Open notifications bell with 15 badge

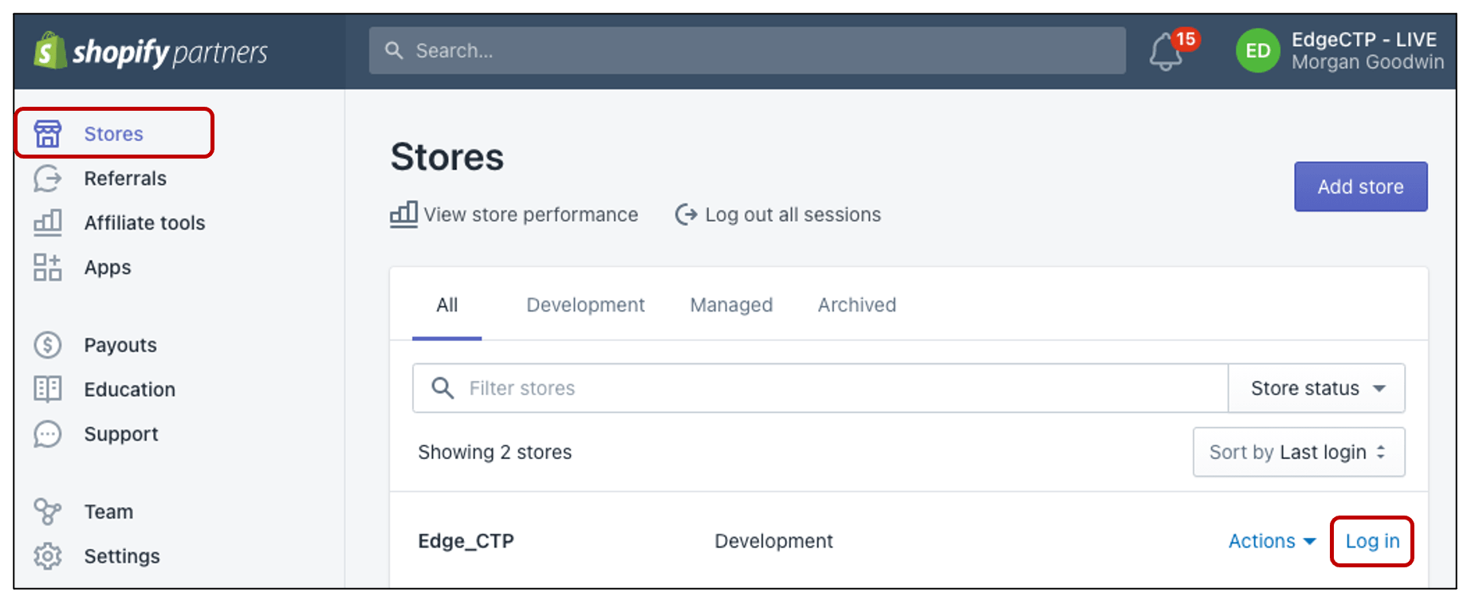click(1174, 50)
